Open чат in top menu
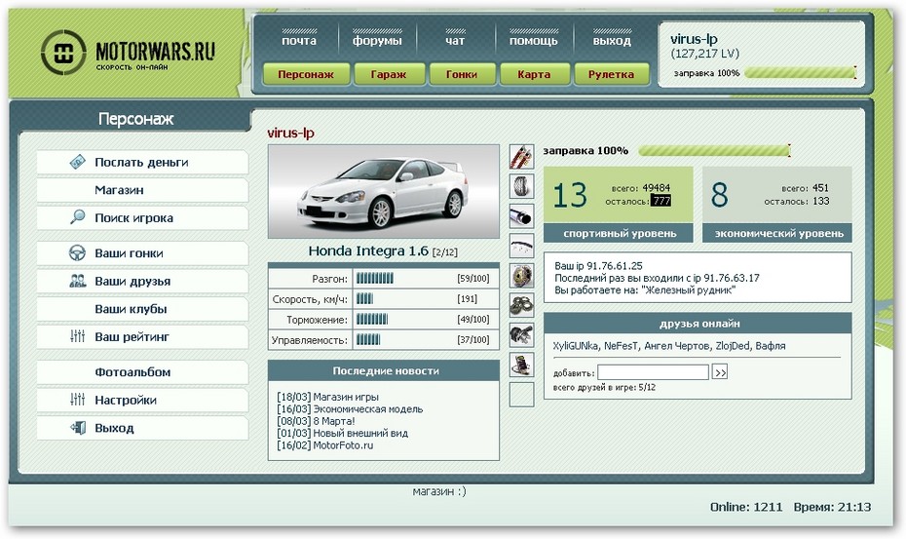 [455, 41]
